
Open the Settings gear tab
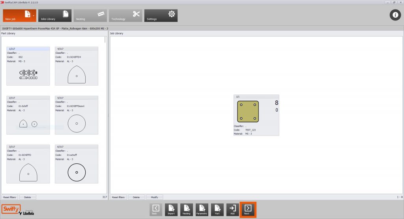161,16
